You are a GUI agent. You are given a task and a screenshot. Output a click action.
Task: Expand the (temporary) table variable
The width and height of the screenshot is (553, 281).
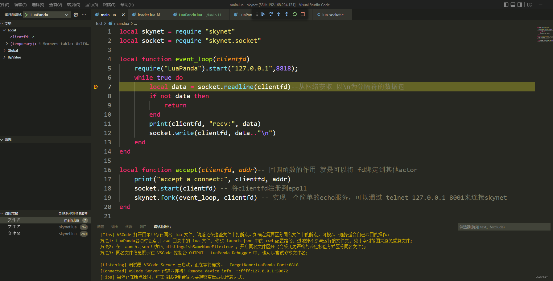(7, 44)
